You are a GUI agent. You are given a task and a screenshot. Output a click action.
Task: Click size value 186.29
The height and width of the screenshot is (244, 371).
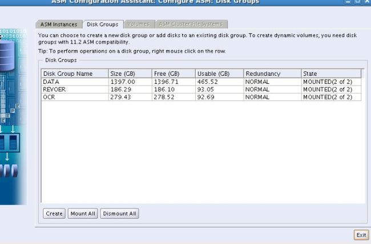[x=120, y=90]
